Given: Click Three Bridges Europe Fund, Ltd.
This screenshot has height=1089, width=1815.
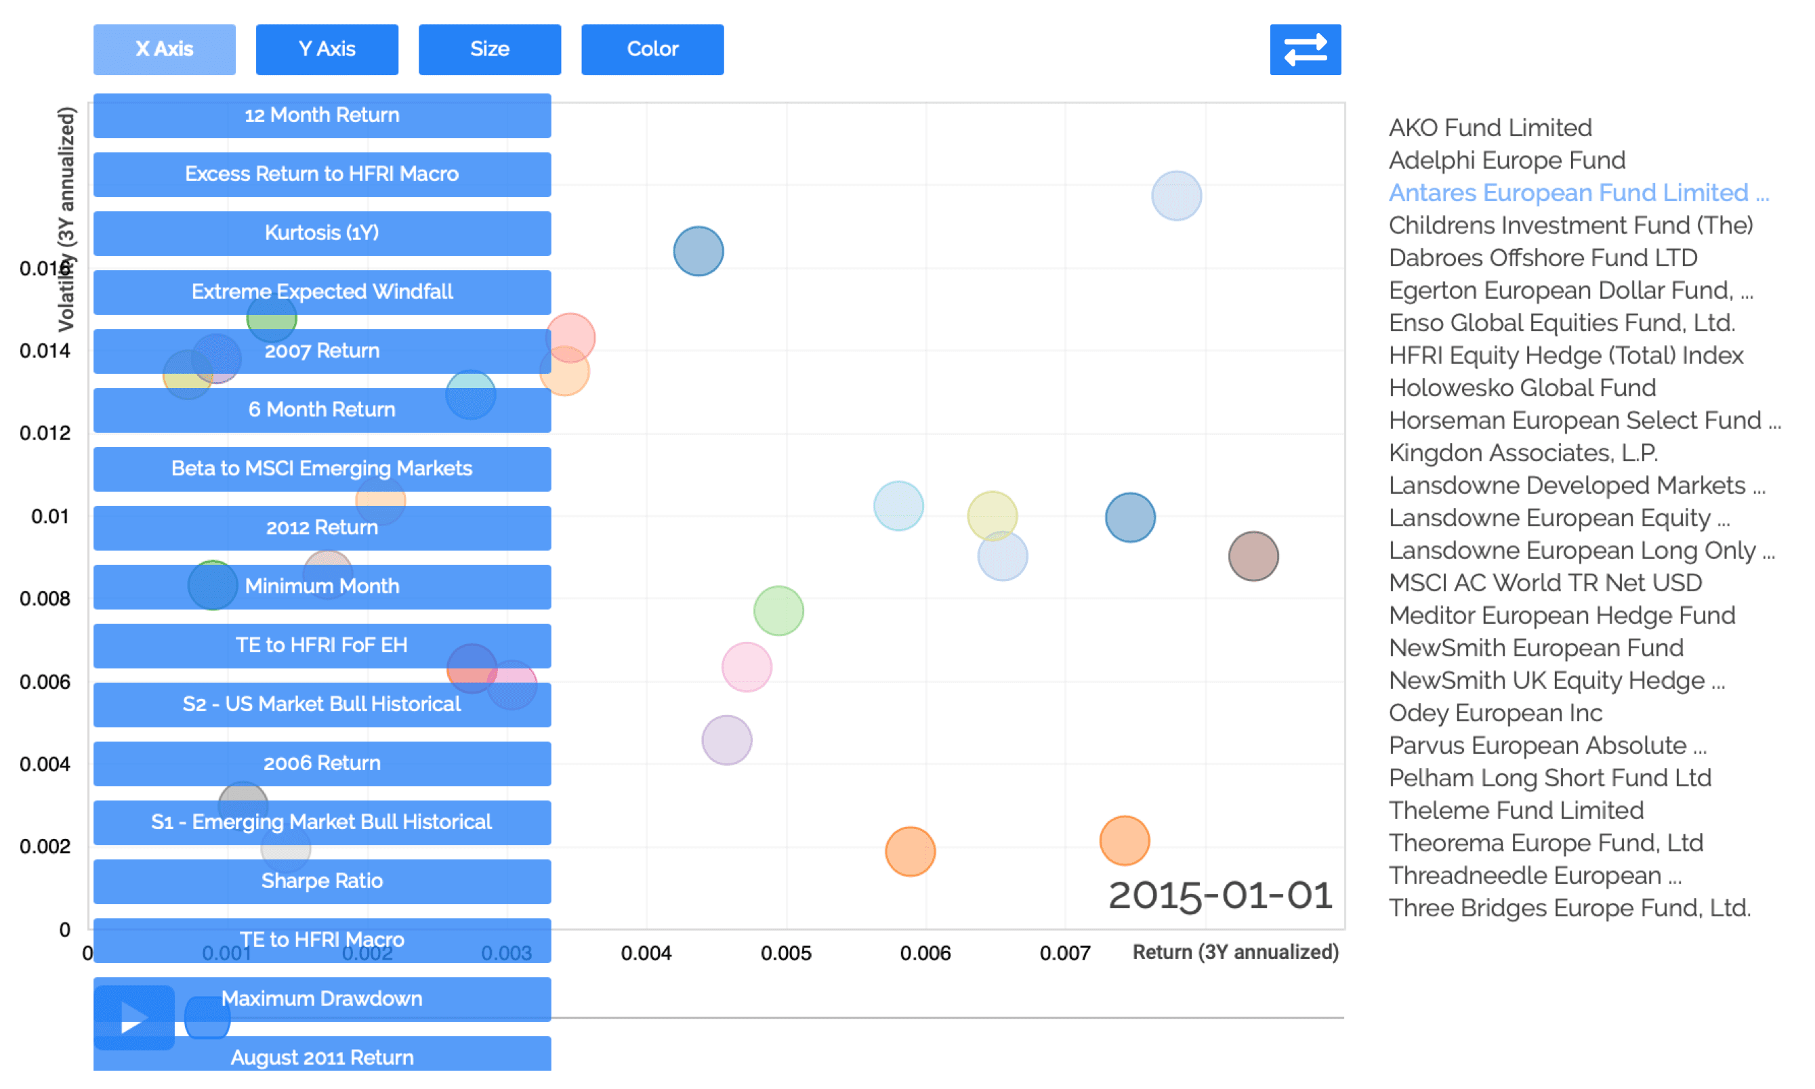Looking at the screenshot, I should (1569, 907).
